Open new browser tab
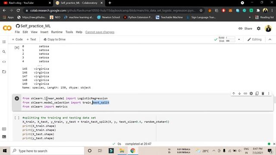Viewport: 276px width, 155px height. (x=110, y=3)
